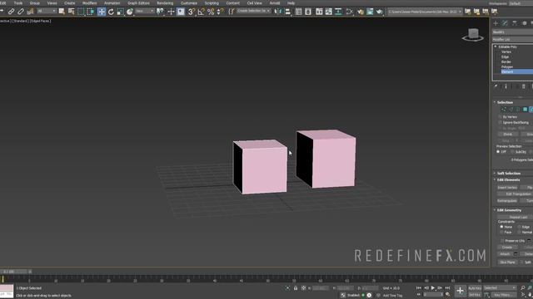
Task: Switch to Modify panel icon
Action: (506, 23)
